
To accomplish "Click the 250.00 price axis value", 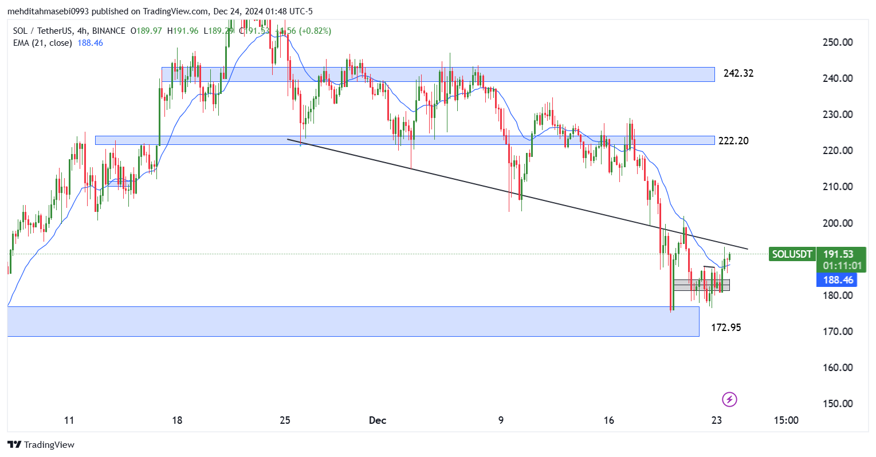I will [x=838, y=42].
